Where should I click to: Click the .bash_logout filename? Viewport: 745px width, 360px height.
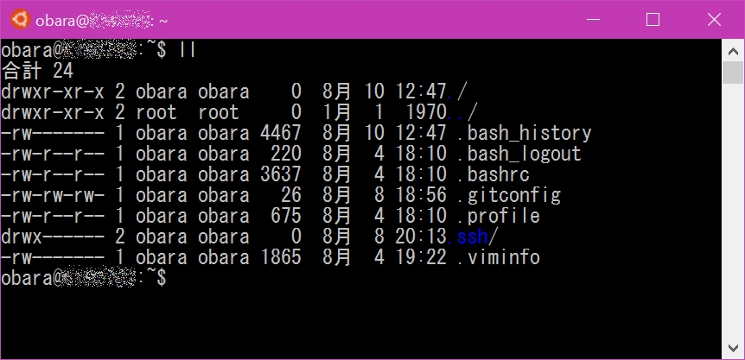(x=519, y=155)
